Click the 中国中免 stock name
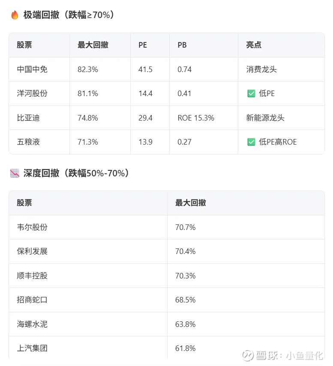The width and height of the screenshot is (333, 366). [32, 69]
